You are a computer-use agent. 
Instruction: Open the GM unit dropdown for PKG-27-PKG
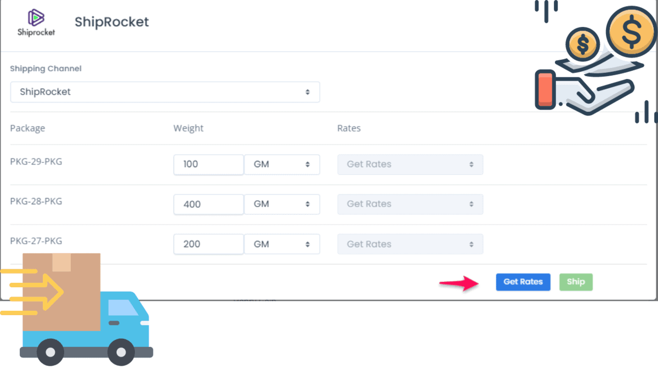[282, 243]
